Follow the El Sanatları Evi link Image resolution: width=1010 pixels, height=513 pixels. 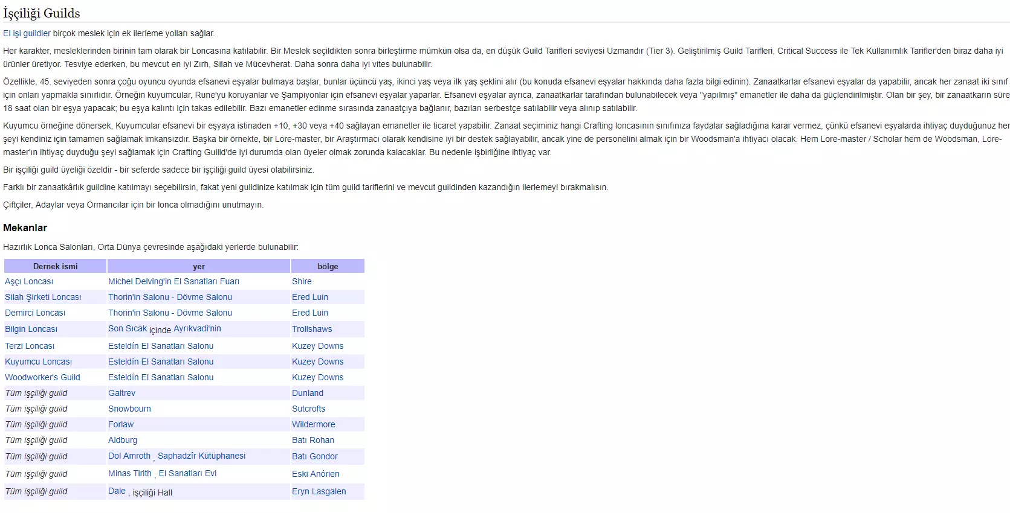tap(187, 473)
